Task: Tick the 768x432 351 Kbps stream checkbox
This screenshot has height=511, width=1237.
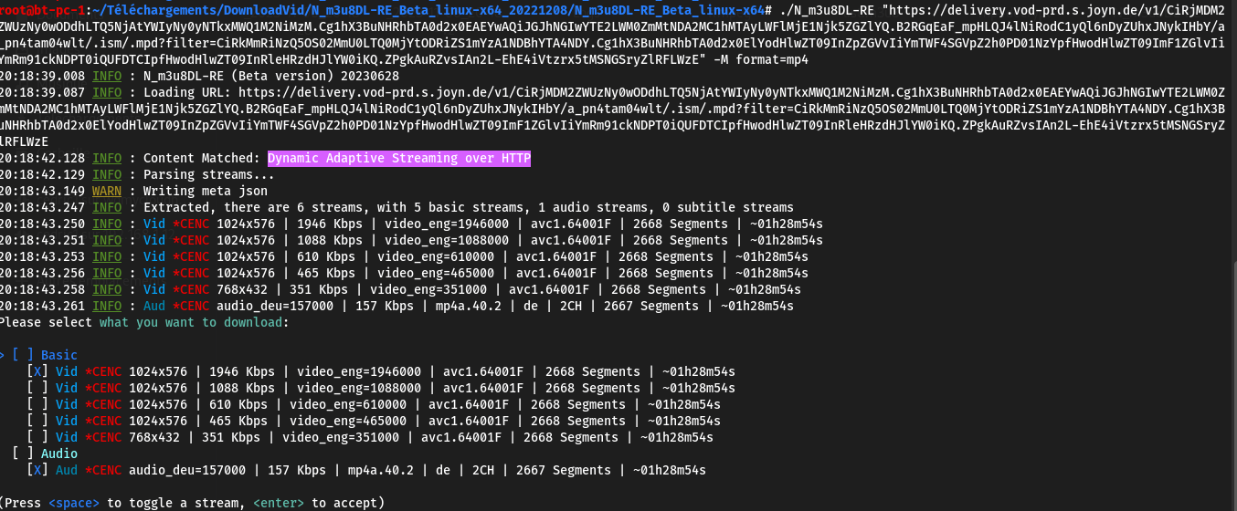Action: pos(37,437)
